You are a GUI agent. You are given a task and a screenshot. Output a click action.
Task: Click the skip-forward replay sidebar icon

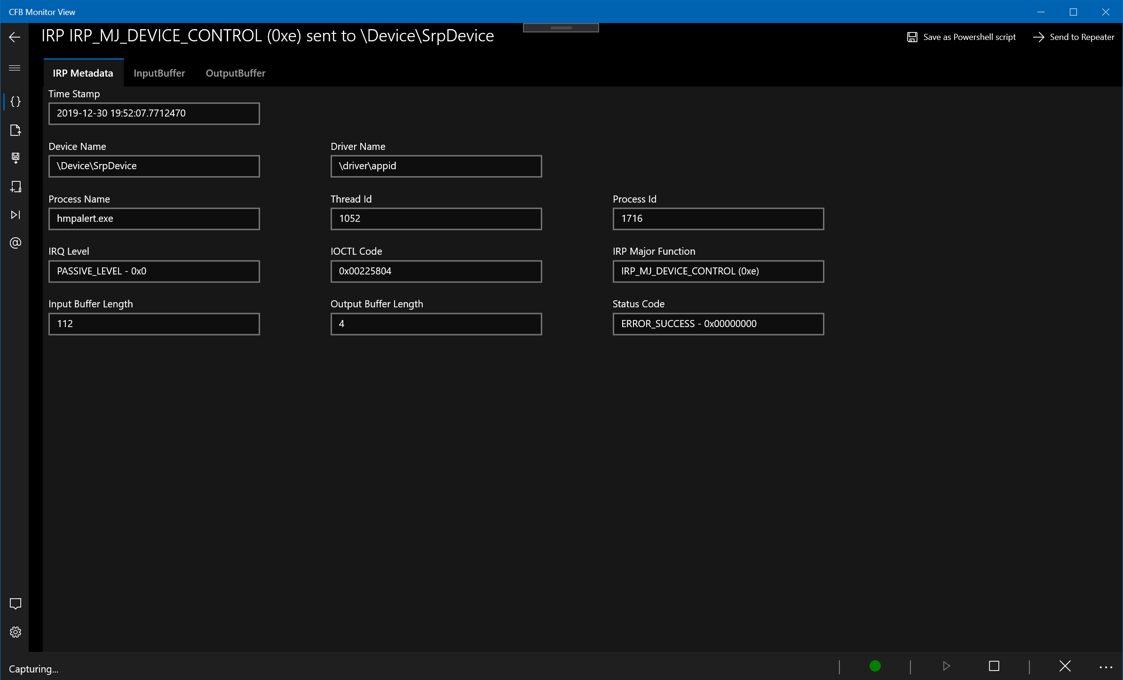(x=16, y=215)
